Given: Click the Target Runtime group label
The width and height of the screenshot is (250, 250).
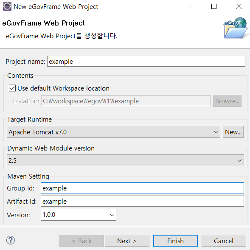Looking at the screenshot, I should [x=29, y=119].
